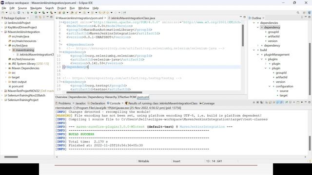This screenshot has width=312, height=175.
Task: Open the Problems view tab
Action: tap(63, 104)
